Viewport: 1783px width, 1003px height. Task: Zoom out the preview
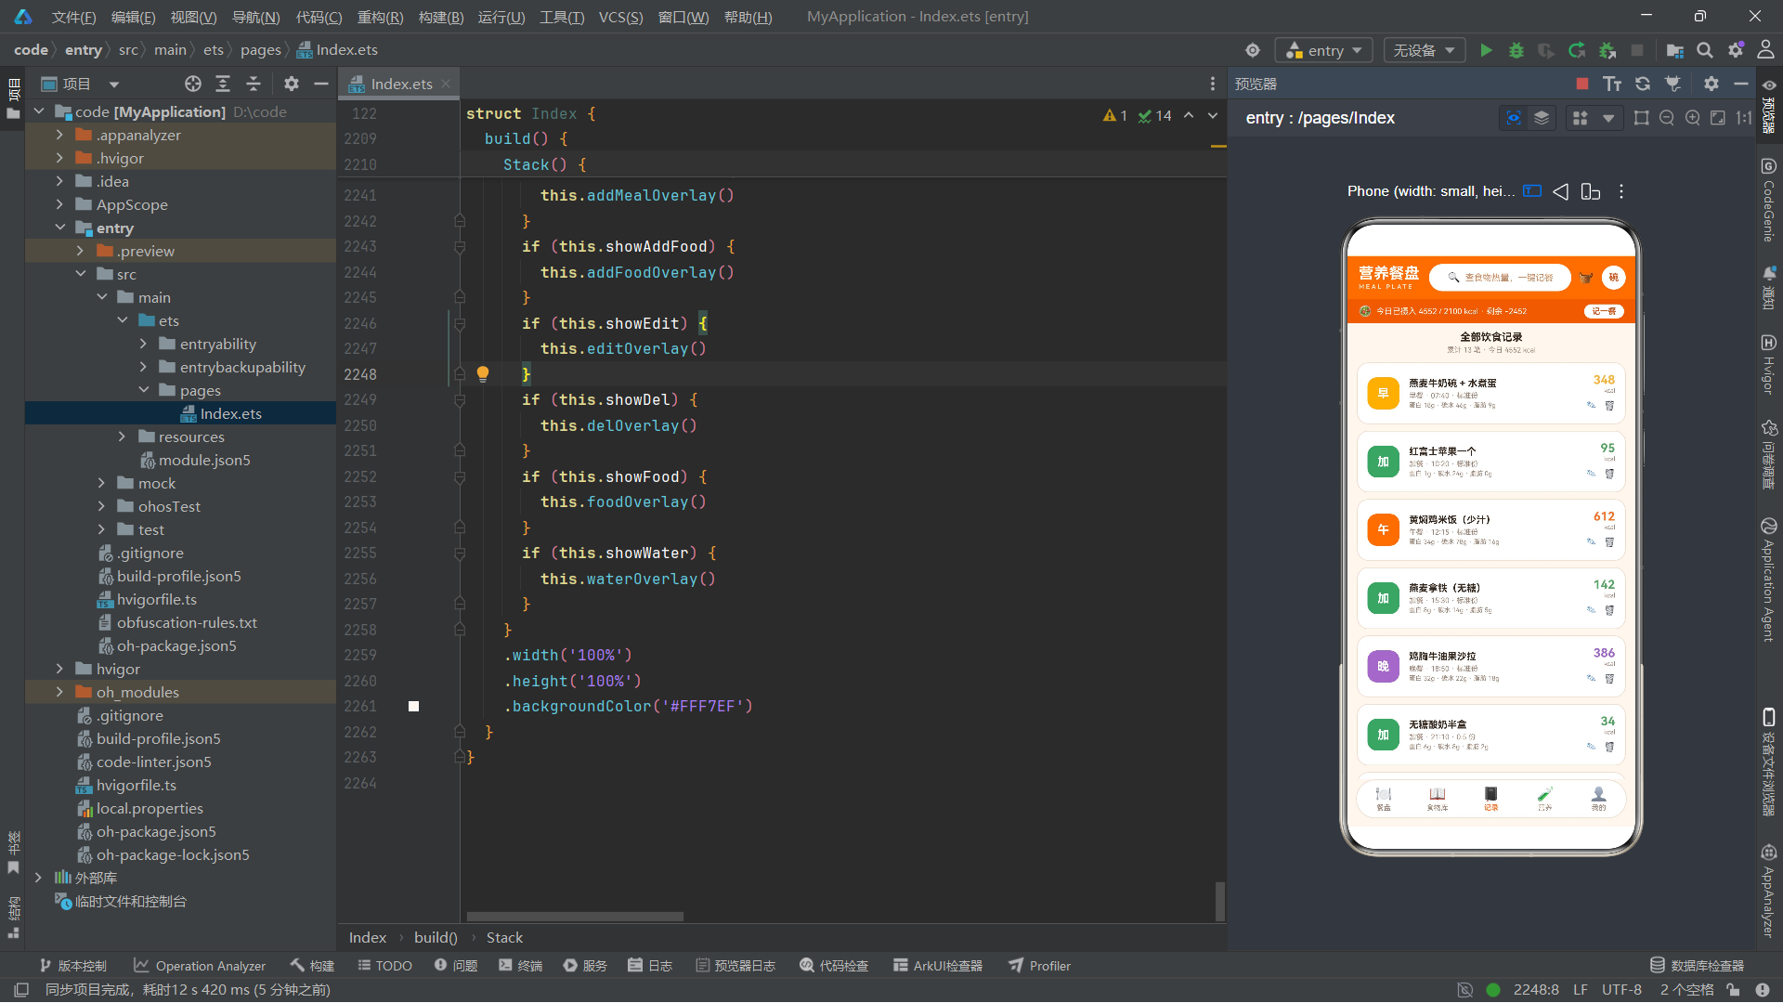click(1667, 118)
